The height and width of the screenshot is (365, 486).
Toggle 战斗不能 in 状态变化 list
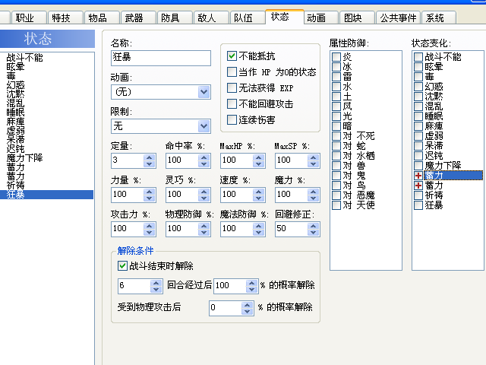pyautogui.click(x=418, y=57)
